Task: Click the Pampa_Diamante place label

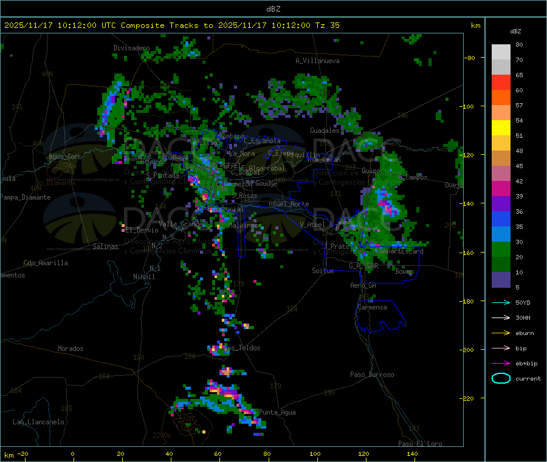Action: 25,197
